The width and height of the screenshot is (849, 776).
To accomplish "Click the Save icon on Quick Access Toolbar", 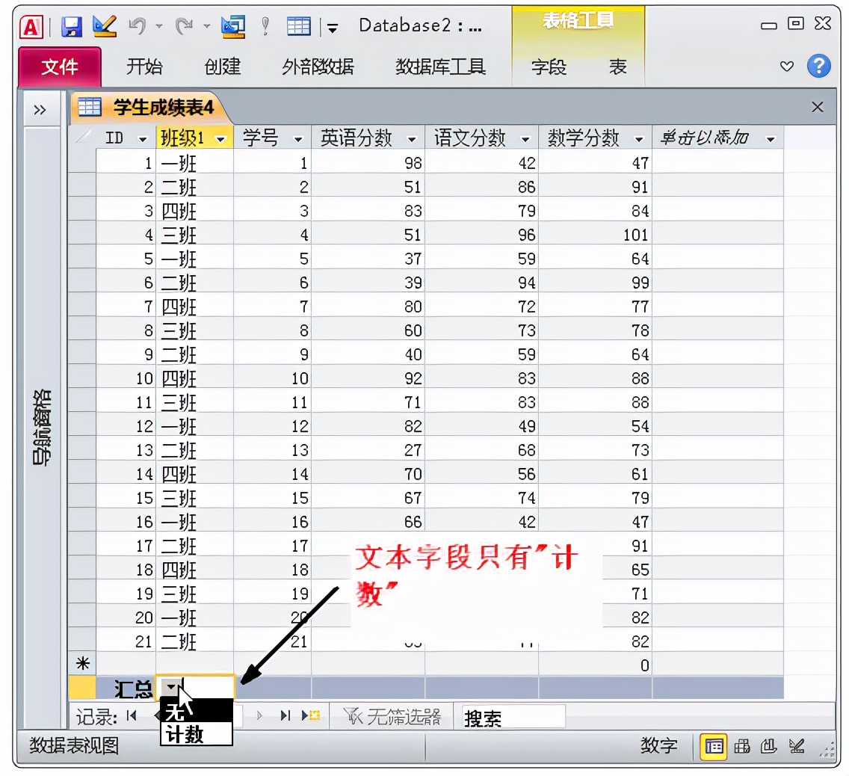I will click(x=70, y=25).
